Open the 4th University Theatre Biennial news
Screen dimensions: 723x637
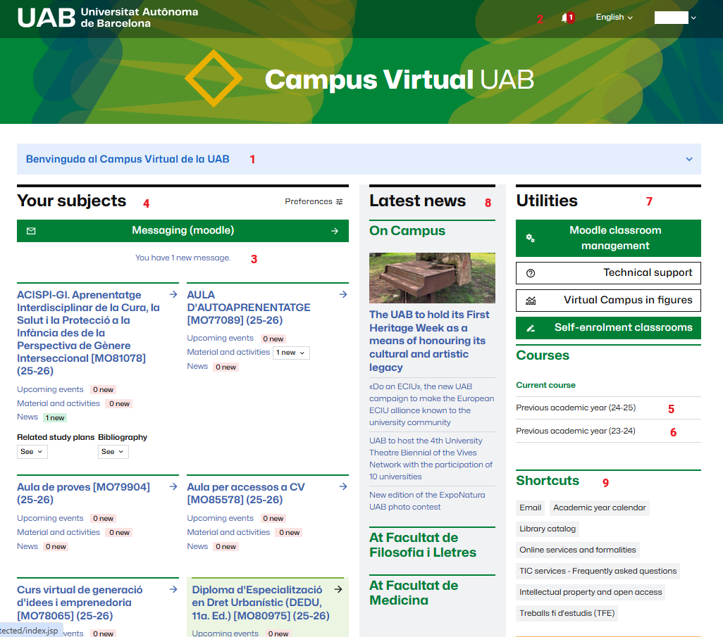(431, 459)
